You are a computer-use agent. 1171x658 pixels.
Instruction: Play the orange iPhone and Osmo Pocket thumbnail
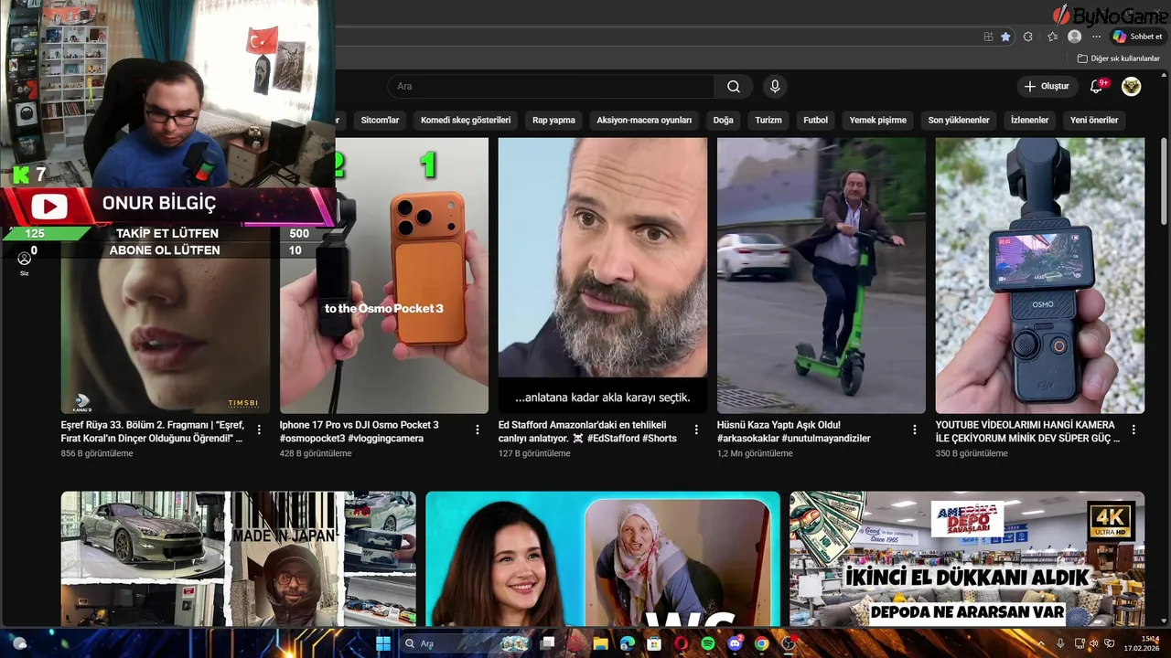[x=384, y=276]
